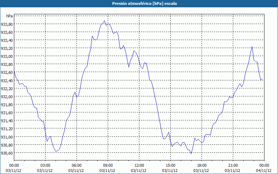Screen dimensions: 278x174
Task: Click the 931,60 axis value
Action: coord(7,112)
